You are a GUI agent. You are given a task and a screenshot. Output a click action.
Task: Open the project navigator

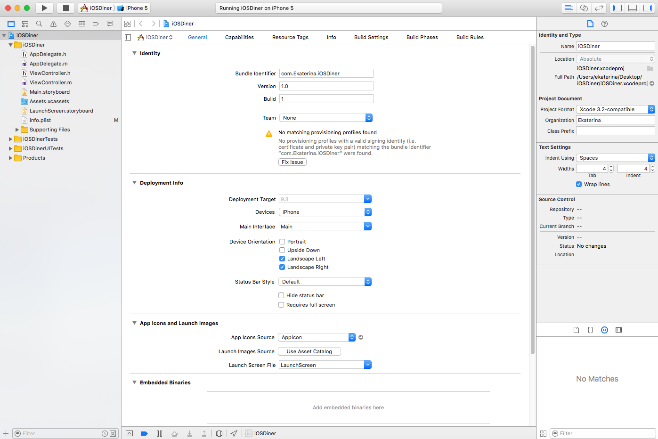(x=11, y=24)
